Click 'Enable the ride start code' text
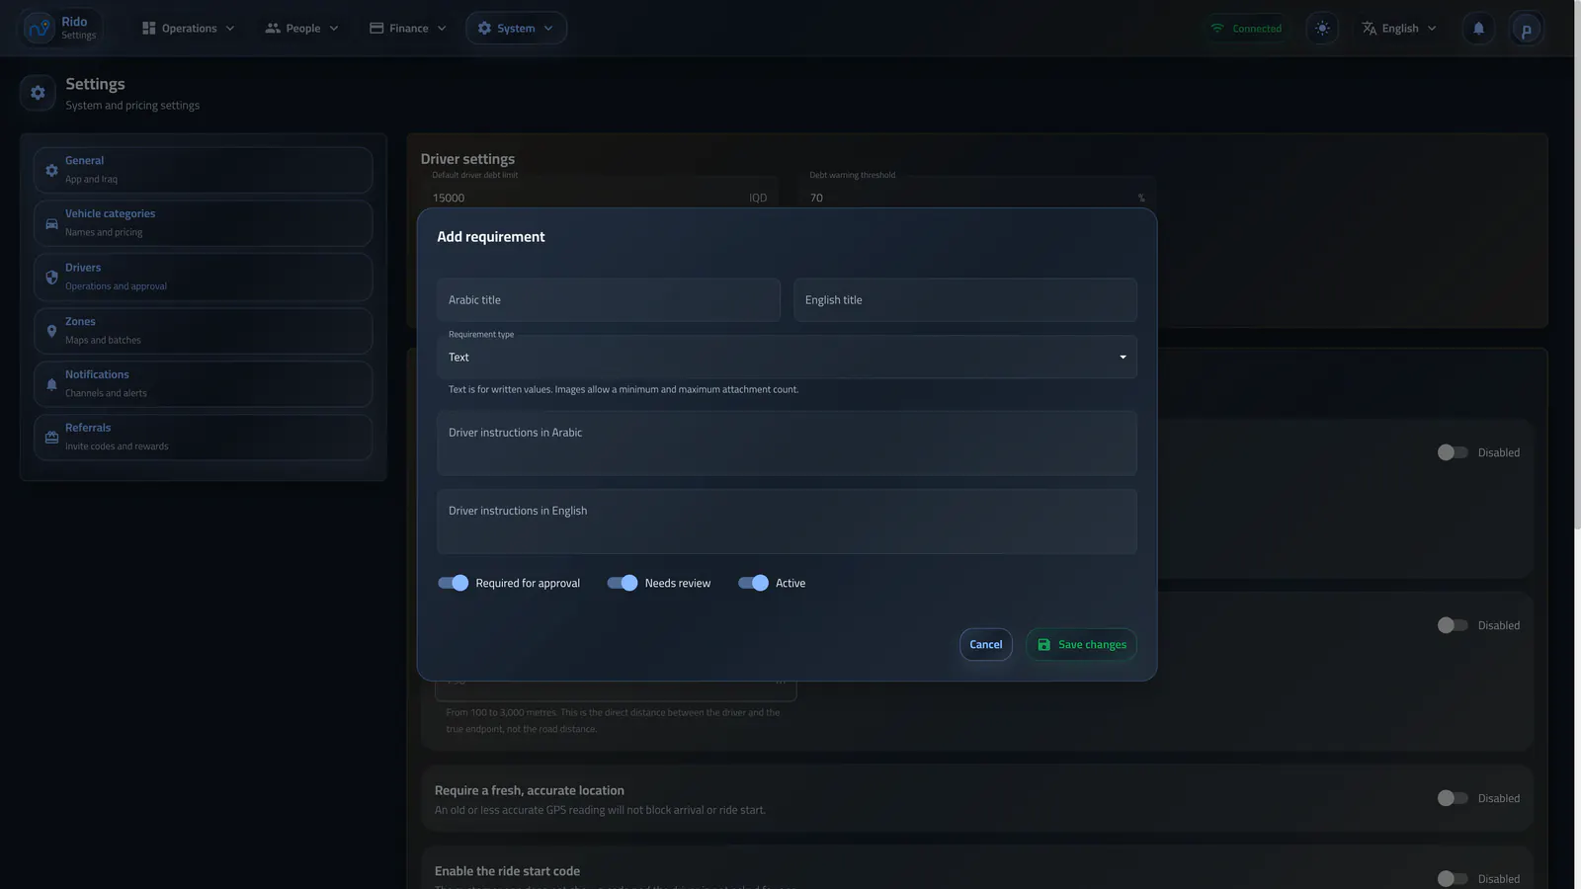This screenshot has width=1581, height=889. coord(507,871)
